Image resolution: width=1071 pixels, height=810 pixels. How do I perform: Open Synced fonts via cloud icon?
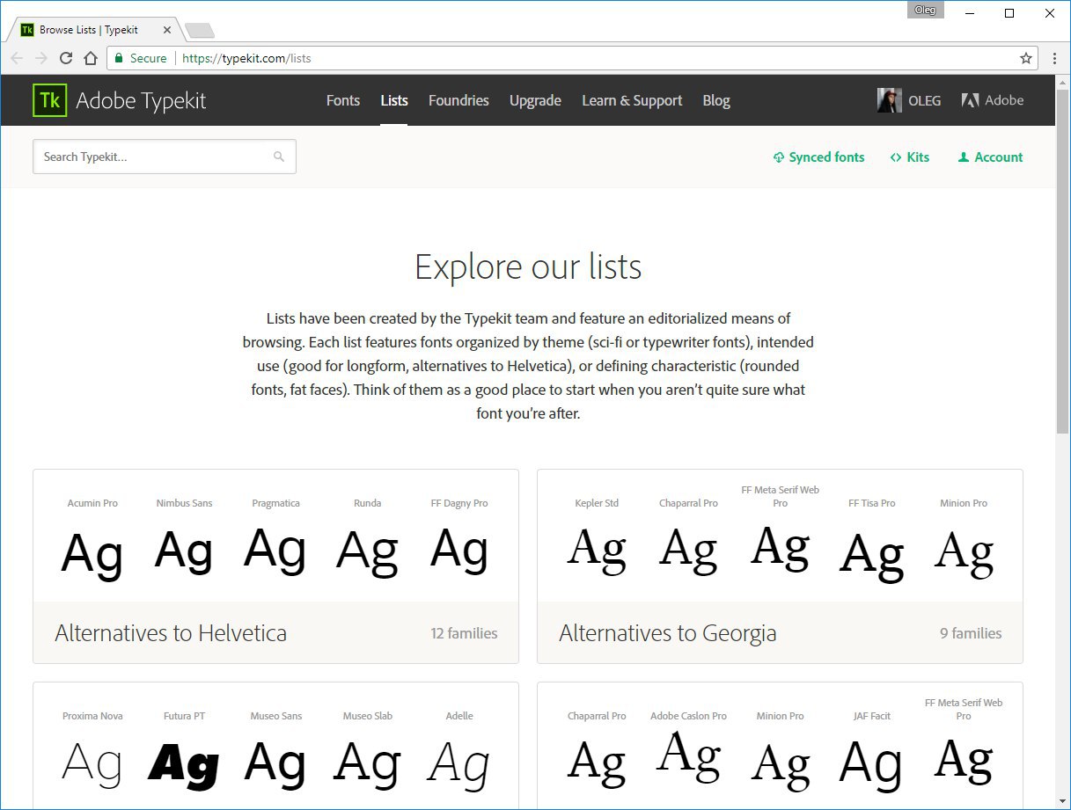coord(778,157)
